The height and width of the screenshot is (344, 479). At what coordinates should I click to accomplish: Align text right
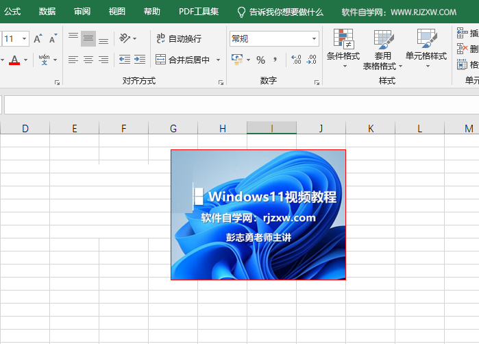pos(103,59)
